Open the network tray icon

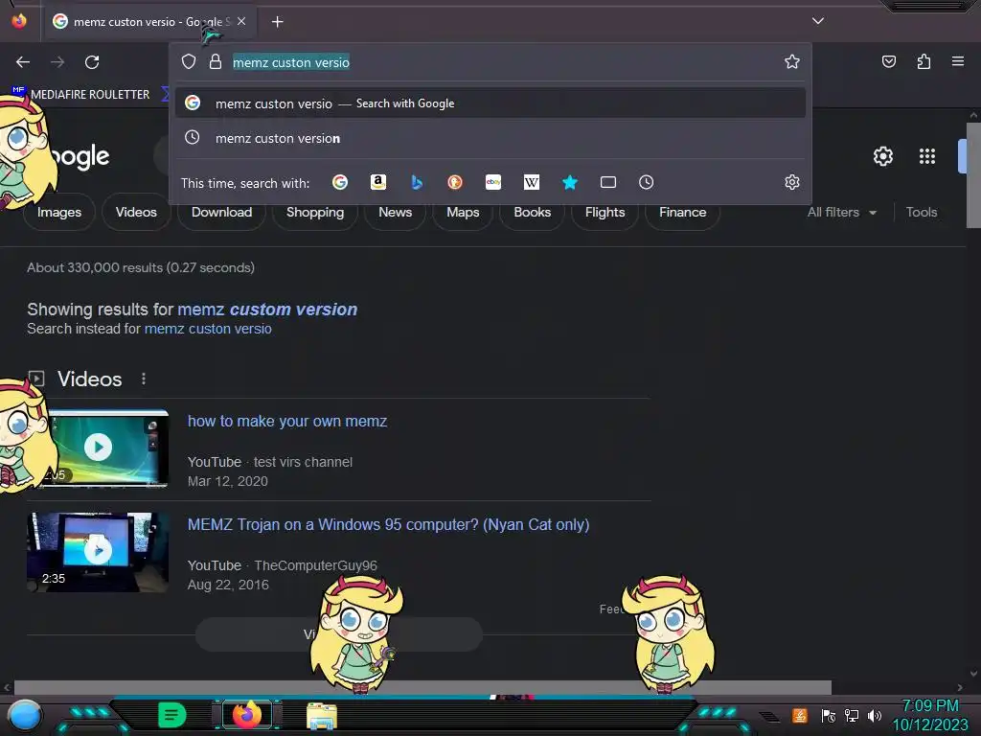[851, 715]
